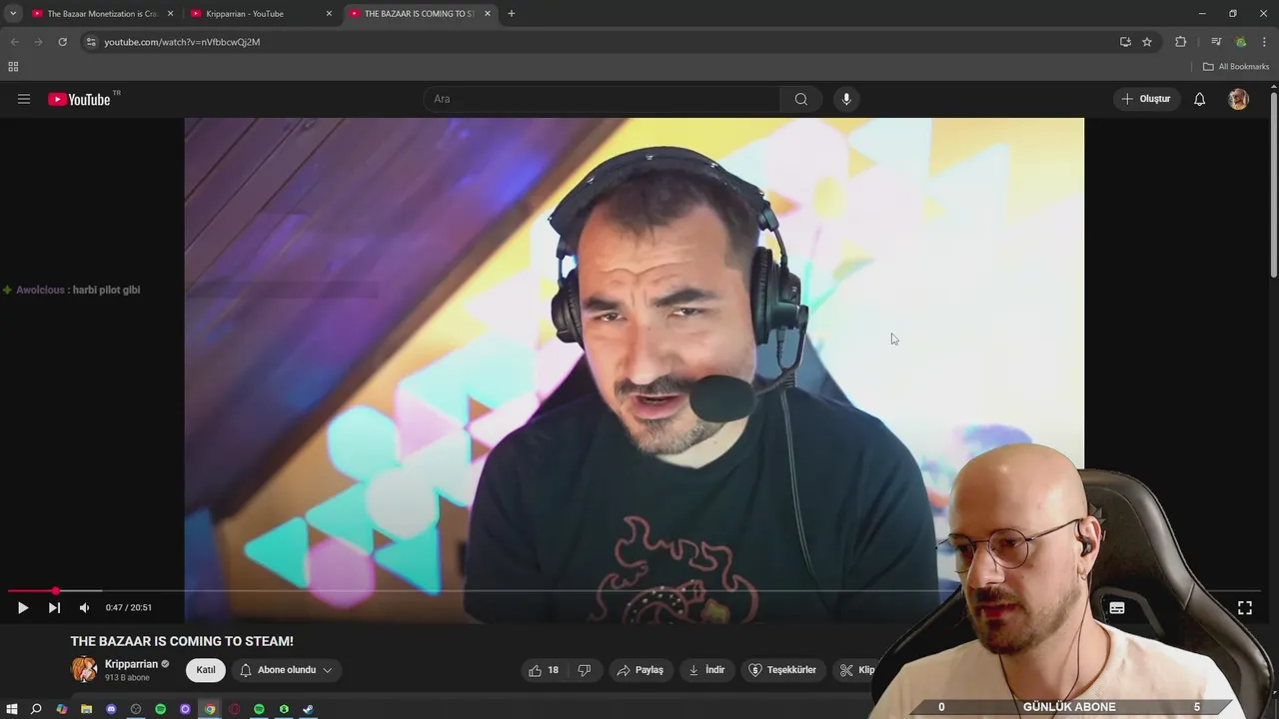Open the Copilot taskbar icon
Screen dimensions: 1279x719
[61, 709]
